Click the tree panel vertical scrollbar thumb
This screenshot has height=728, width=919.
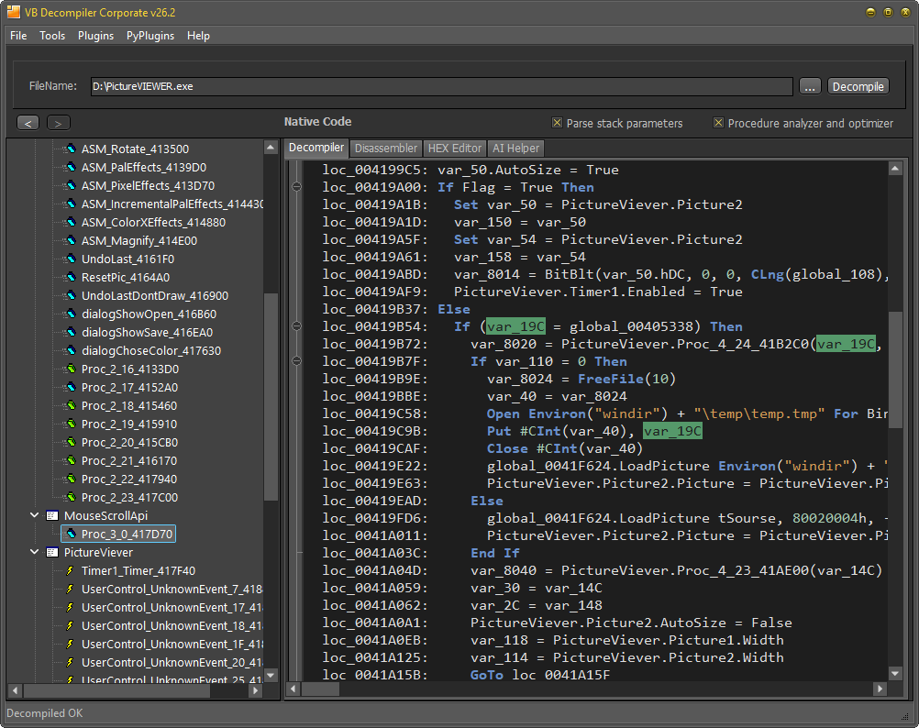271,397
